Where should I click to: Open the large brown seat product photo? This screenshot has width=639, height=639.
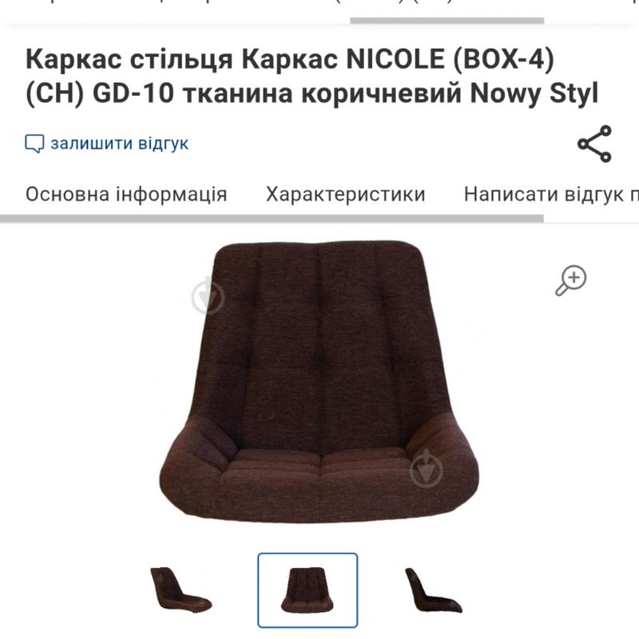coord(319,382)
